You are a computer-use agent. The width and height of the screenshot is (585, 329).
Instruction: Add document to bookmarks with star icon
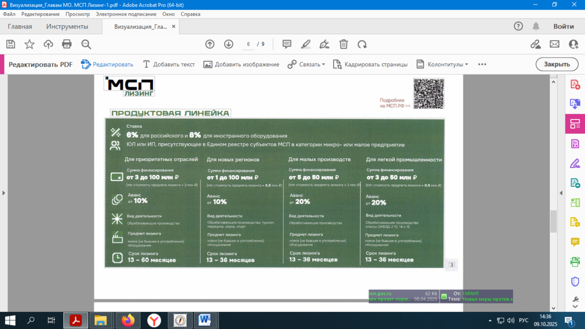point(29,44)
